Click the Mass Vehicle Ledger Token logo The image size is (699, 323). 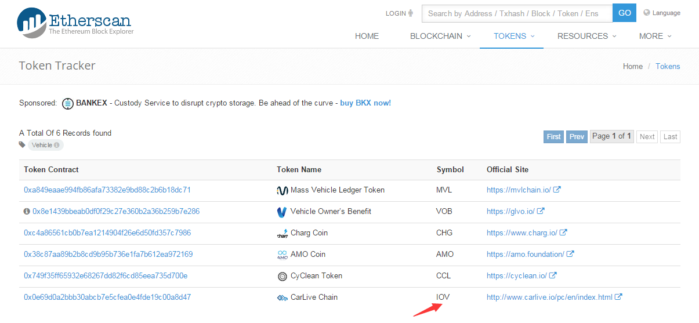[283, 190]
